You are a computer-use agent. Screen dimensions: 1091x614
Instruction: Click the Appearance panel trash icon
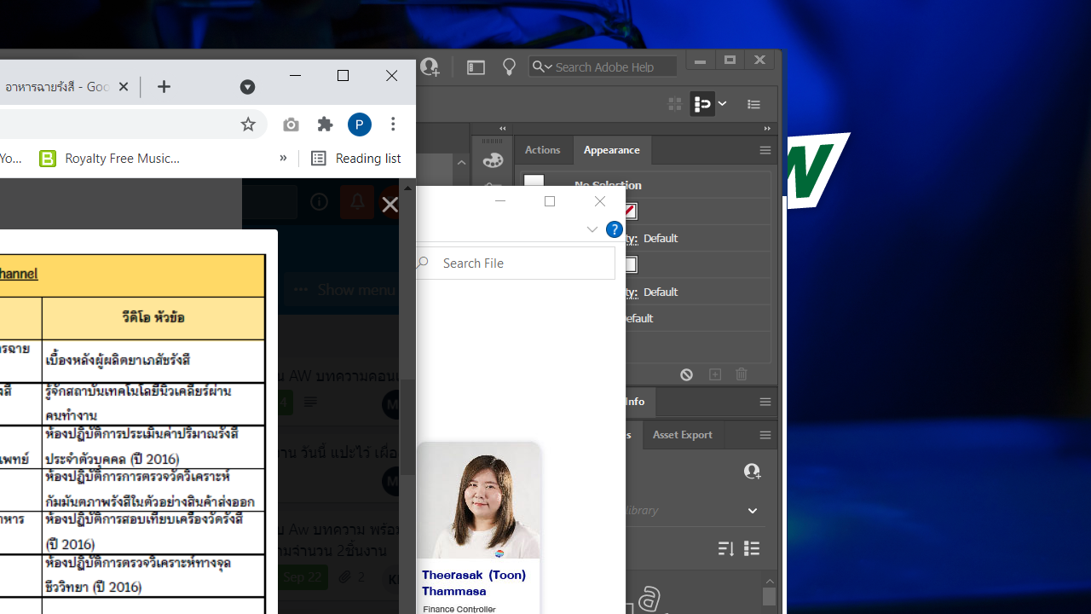coord(742,374)
